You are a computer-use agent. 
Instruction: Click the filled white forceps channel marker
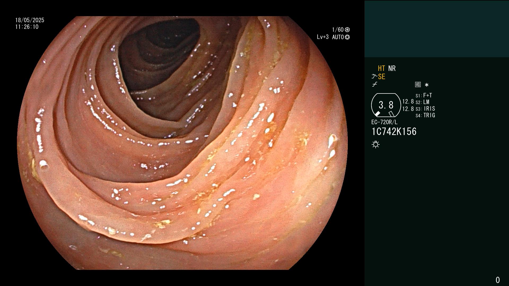click(377, 114)
